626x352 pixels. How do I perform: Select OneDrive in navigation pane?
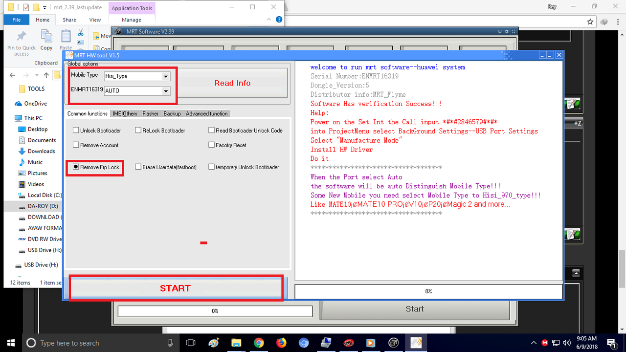coord(35,104)
